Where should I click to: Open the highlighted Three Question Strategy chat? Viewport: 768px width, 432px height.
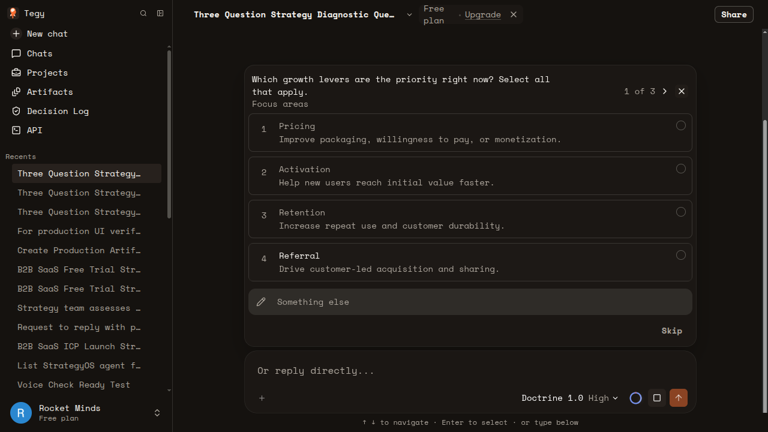pyautogui.click(x=86, y=173)
